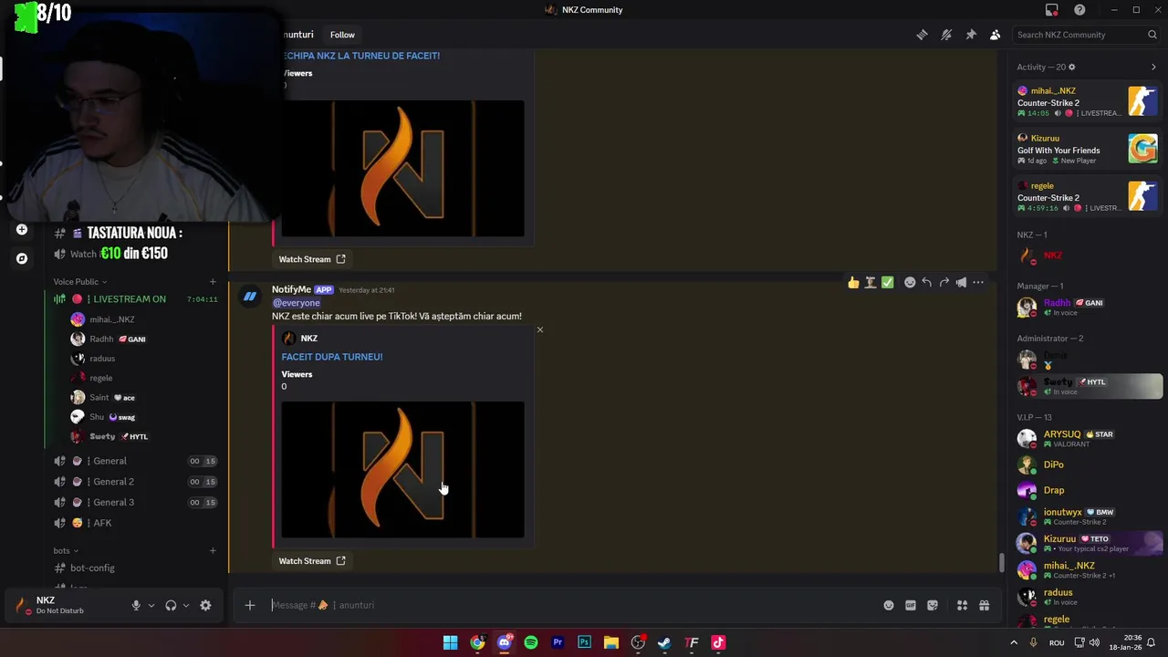This screenshot has height=657, width=1168.
Task: Open Apps launcher in message bar
Action: pyautogui.click(x=962, y=605)
